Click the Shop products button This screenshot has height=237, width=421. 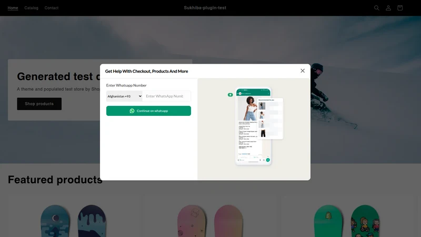point(39,104)
